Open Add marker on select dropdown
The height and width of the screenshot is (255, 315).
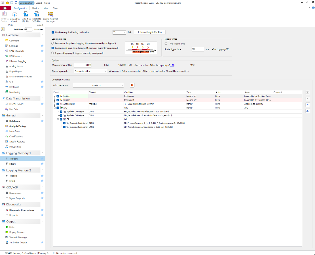pos(122,85)
